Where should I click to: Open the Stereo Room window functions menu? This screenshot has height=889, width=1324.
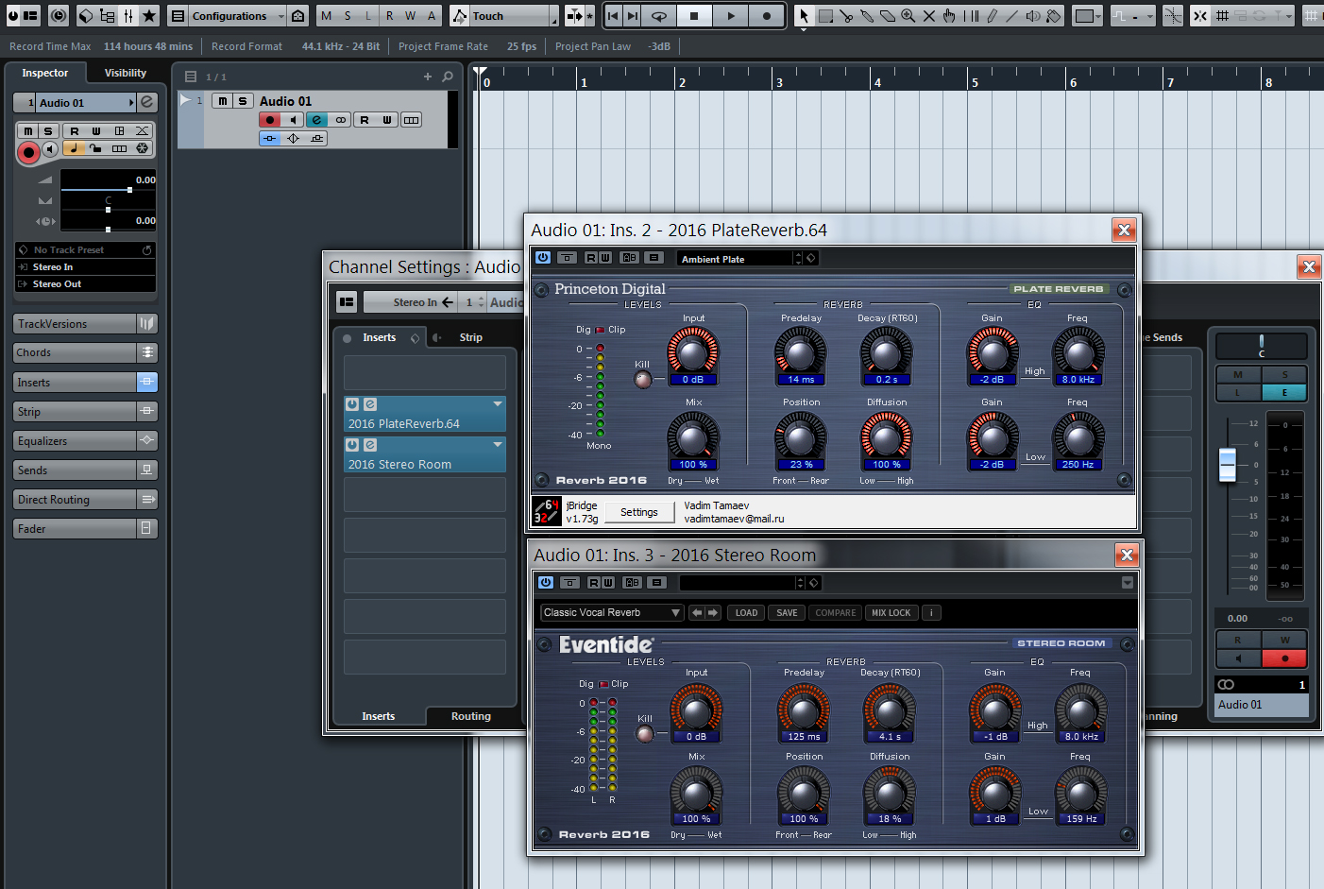1128,582
